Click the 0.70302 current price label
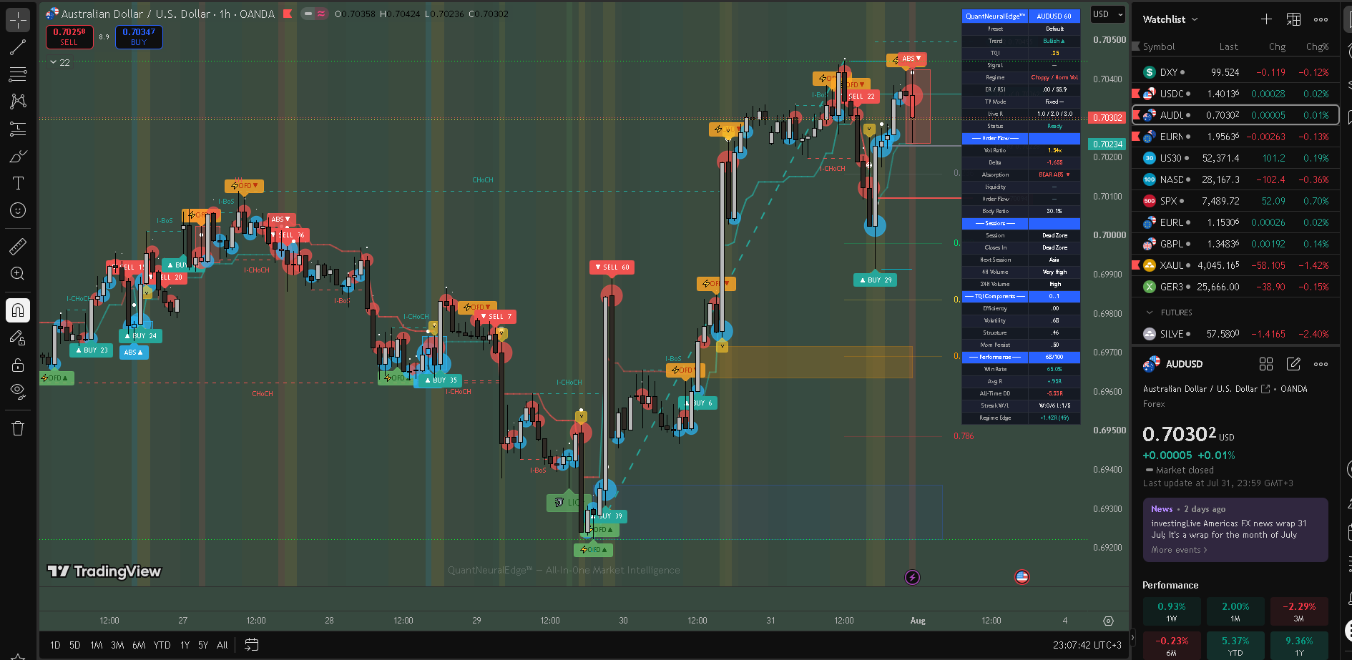Image resolution: width=1352 pixels, height=660 pixels. (x=1107, y=118)
